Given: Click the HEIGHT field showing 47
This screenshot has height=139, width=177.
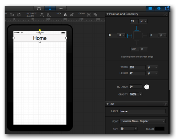Looking at the screenshot, I should 137,73.
